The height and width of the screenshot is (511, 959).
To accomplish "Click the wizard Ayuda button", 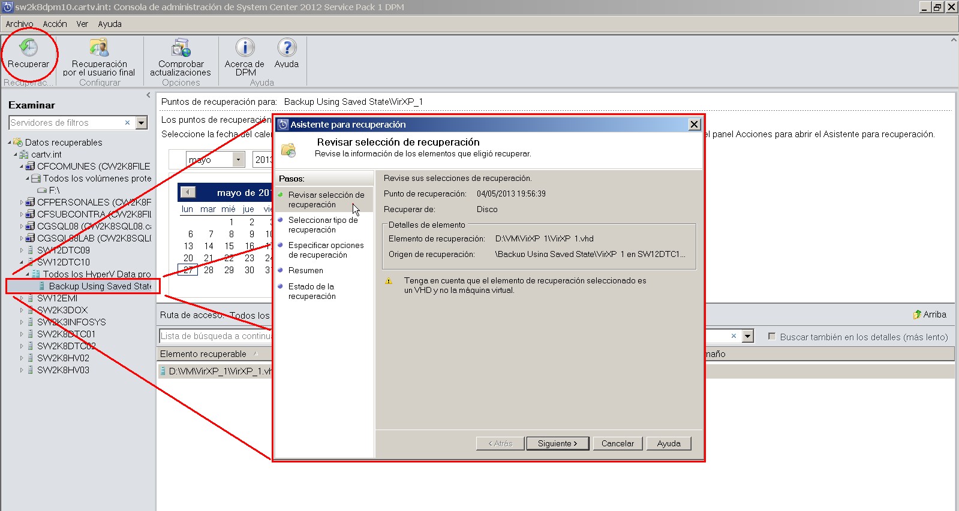I will [669, 443].
